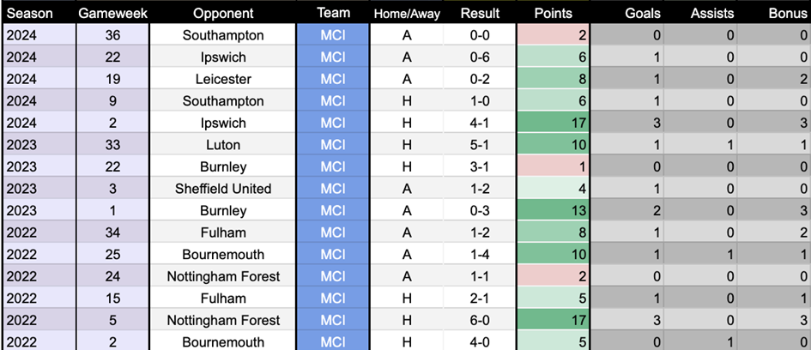The width and height of the screenshot is (811, 350).
Task: Select the Points column header
Action: (554, 14)
